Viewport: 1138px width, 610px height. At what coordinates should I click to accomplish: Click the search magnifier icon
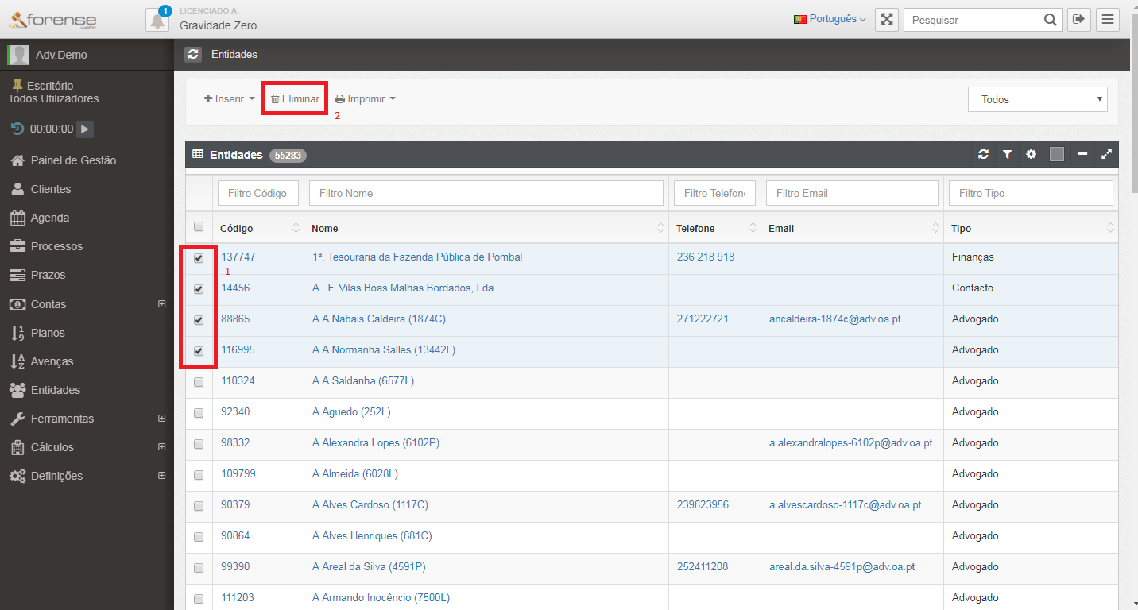click(x=1050, y=20)
